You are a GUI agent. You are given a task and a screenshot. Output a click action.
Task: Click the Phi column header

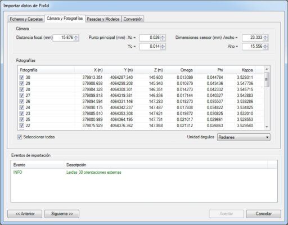pos(210,70)
